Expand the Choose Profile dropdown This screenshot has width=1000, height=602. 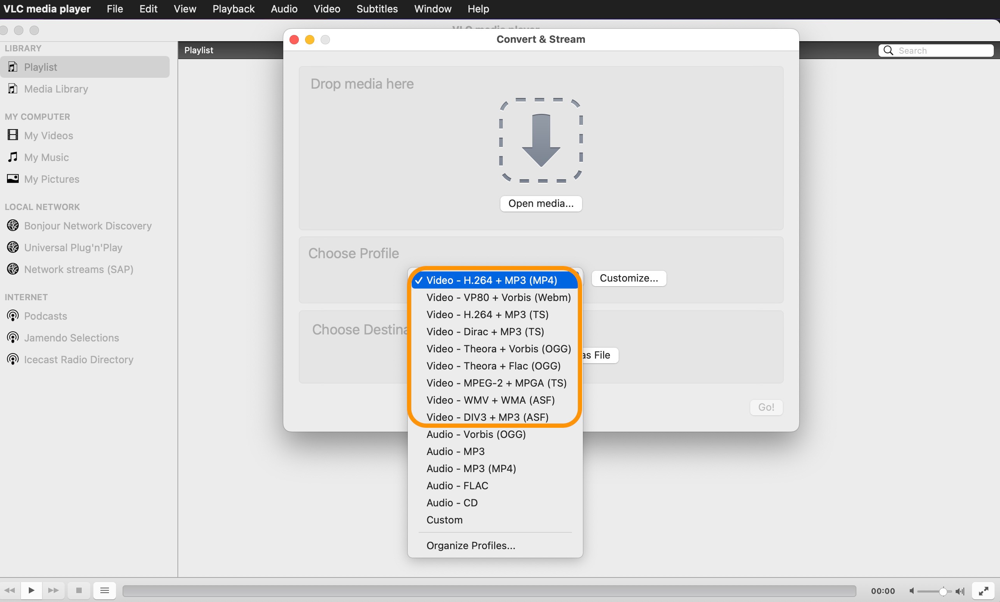(x=494, y=278)
